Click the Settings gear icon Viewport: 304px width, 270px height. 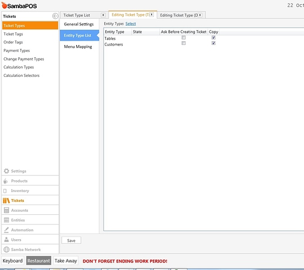(x=6, y=171)
